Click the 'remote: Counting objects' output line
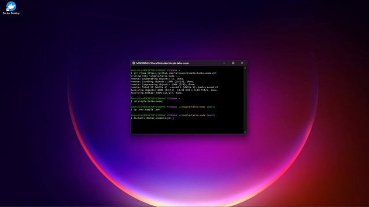 [x=163, y=82]
